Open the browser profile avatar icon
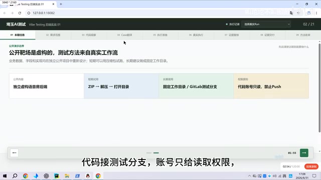The height and width of the screenshot is (180, 321). pyautogui.click(x=309, y=13)
